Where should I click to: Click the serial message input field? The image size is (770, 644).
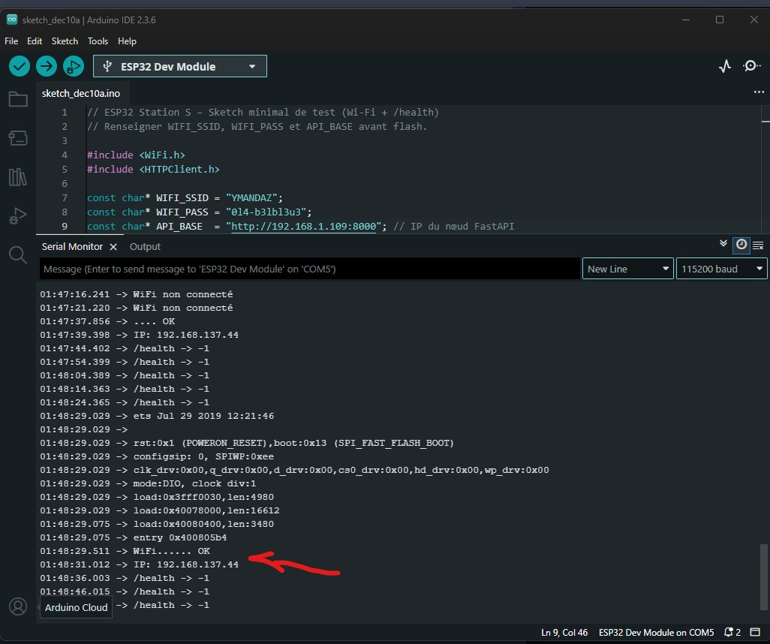(x=309, y=269)
